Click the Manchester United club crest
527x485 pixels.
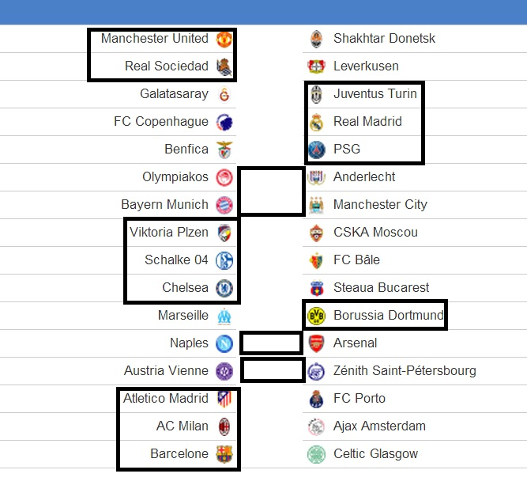224,39
